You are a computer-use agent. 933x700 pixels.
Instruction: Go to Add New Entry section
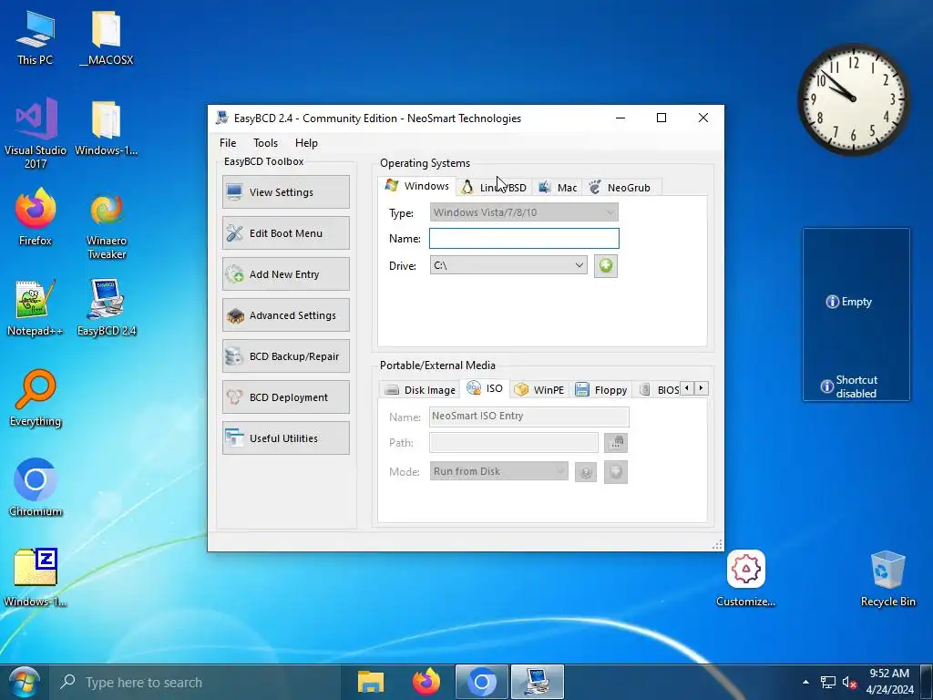(285, 273)
